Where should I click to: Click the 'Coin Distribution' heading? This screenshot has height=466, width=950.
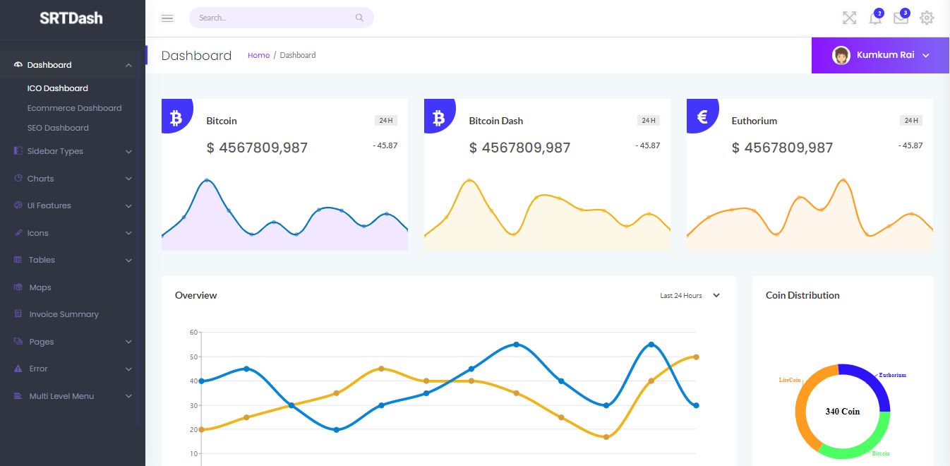[x=802, y=295]
